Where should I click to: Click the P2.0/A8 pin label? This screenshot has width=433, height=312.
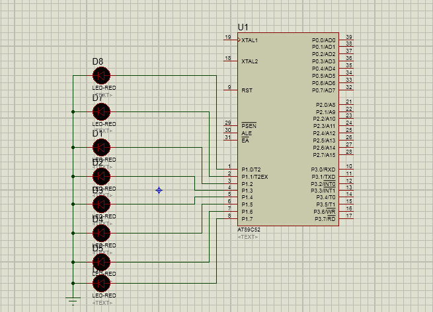tap(324, 104)
